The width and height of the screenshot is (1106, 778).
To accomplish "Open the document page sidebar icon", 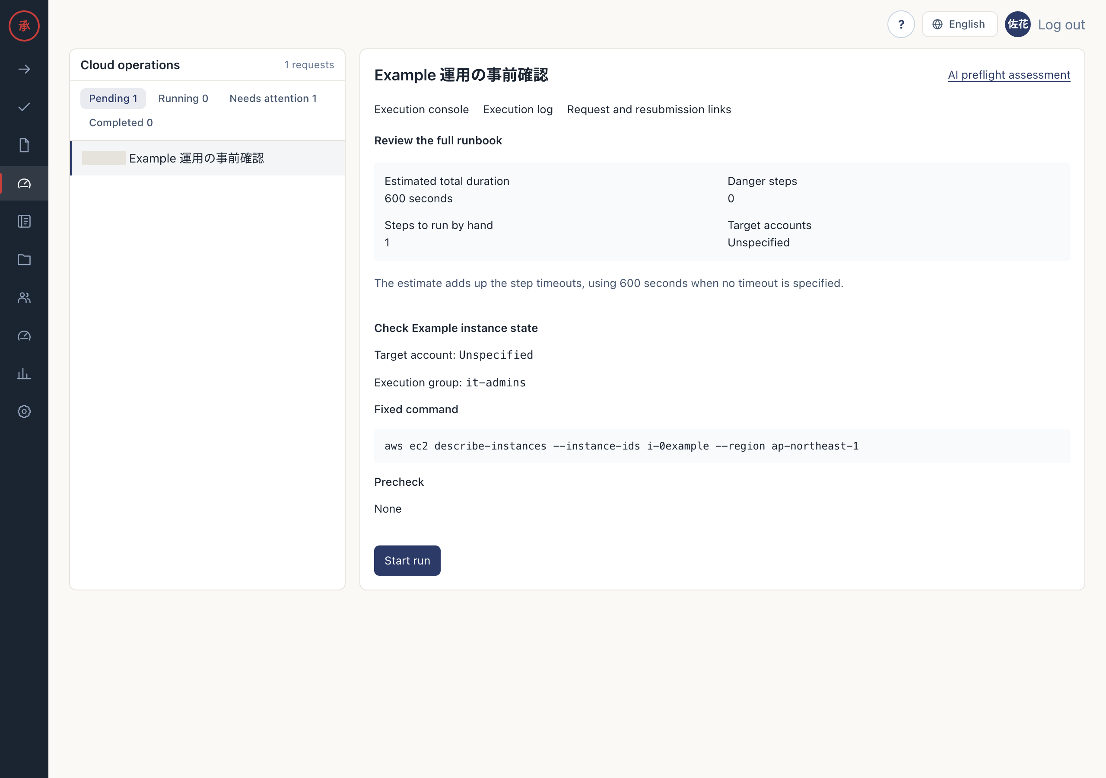I will pyautogui.click(x=24, y=145).
